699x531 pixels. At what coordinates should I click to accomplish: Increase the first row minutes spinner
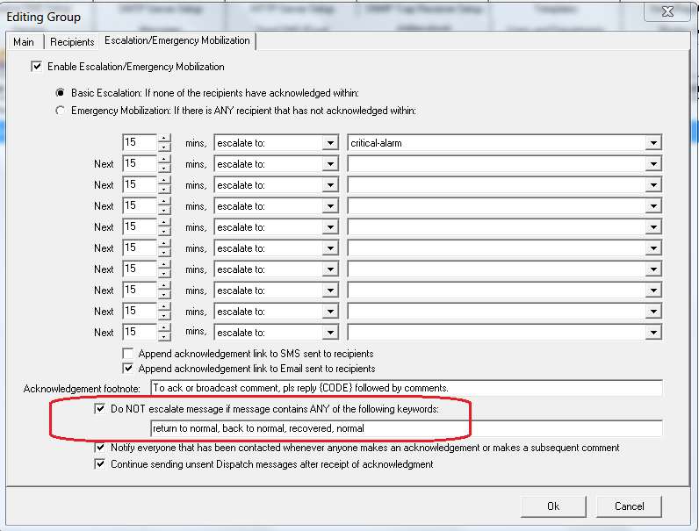[x=164, y=138]
